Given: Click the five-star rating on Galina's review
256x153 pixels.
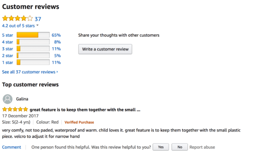Looking at the screenshot, I should click(x=15, y=109).
